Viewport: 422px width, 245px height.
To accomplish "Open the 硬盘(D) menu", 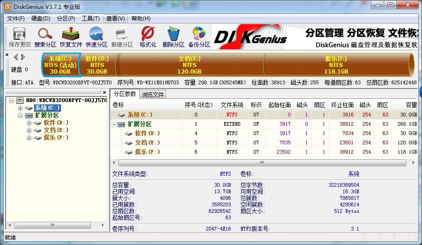I will [41, 19].
